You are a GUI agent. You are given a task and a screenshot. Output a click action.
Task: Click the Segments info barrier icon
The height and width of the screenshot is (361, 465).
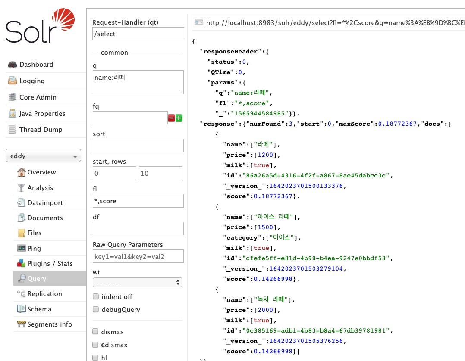pos(22,324)
